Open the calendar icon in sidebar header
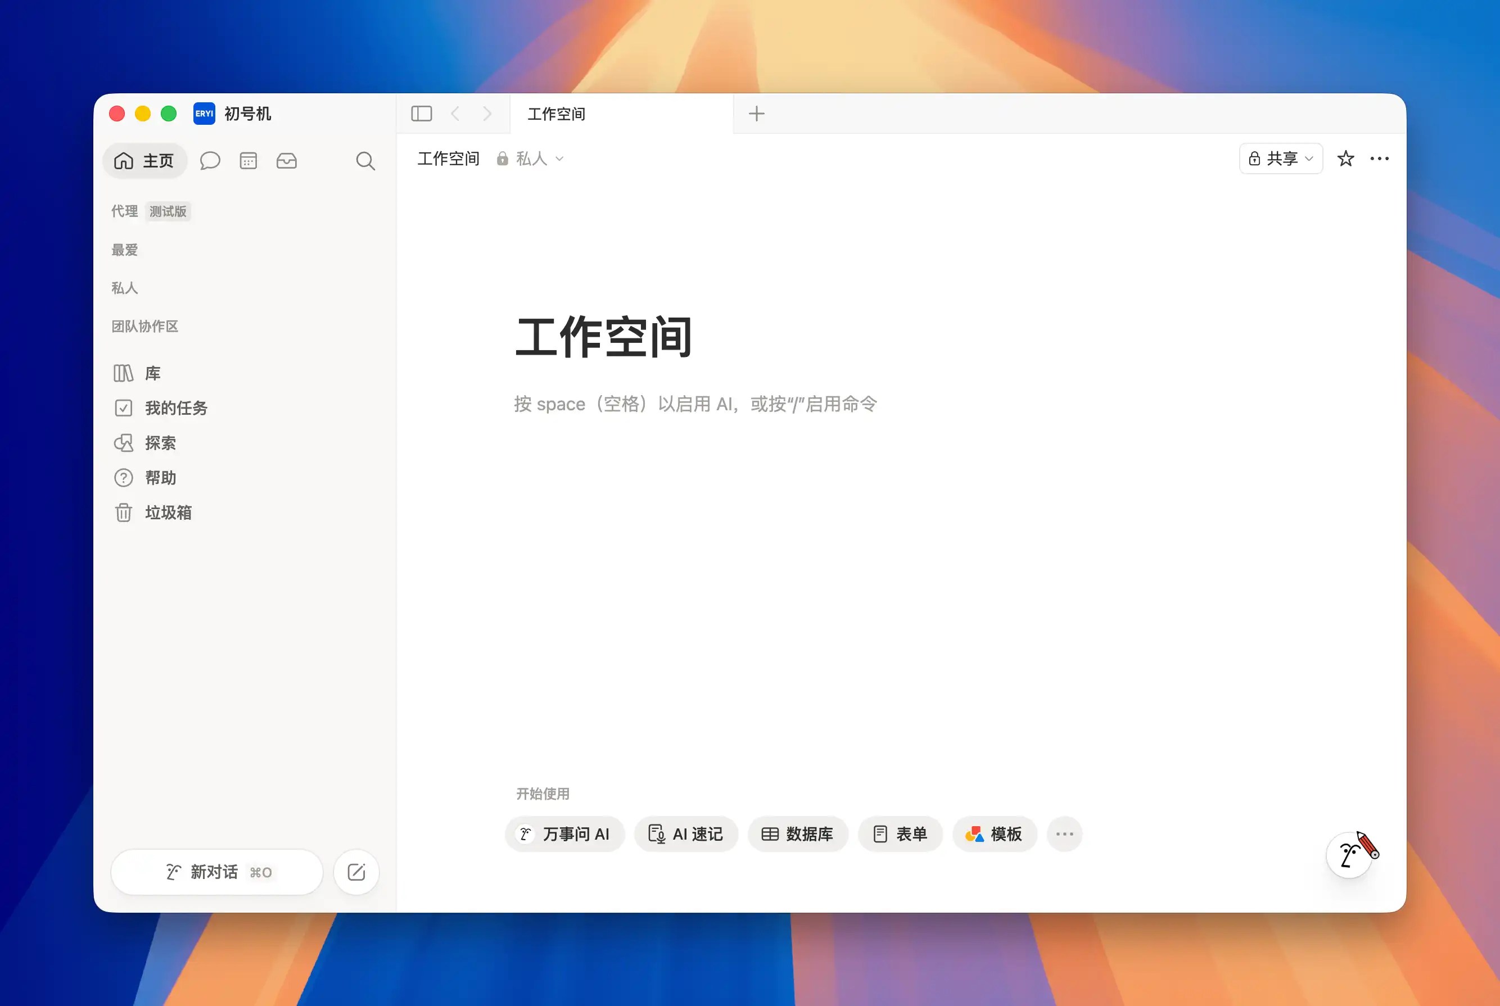 (249, 160)
